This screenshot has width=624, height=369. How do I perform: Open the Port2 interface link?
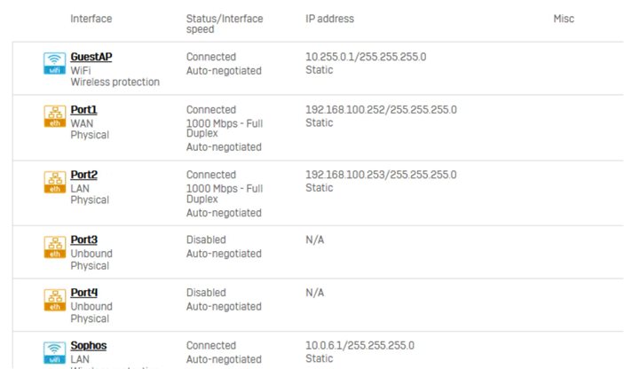pyautogui.click(x=84, y=175)
